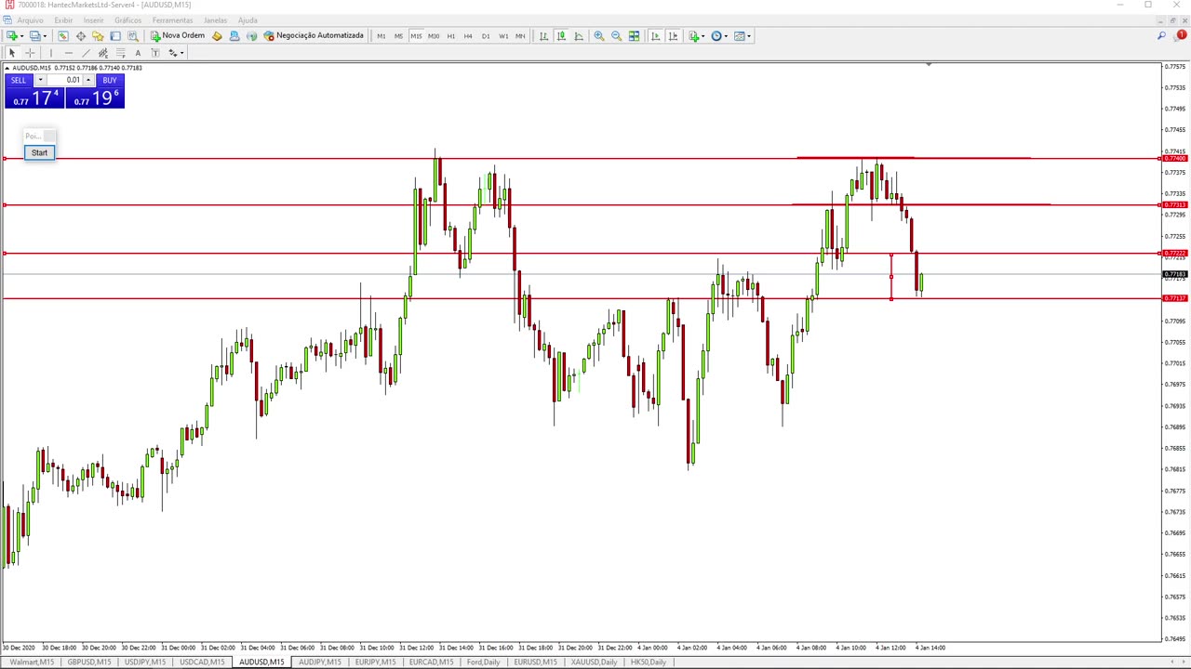
Task: Expand the new chart dropdown arrow
Action: [22, 36]
